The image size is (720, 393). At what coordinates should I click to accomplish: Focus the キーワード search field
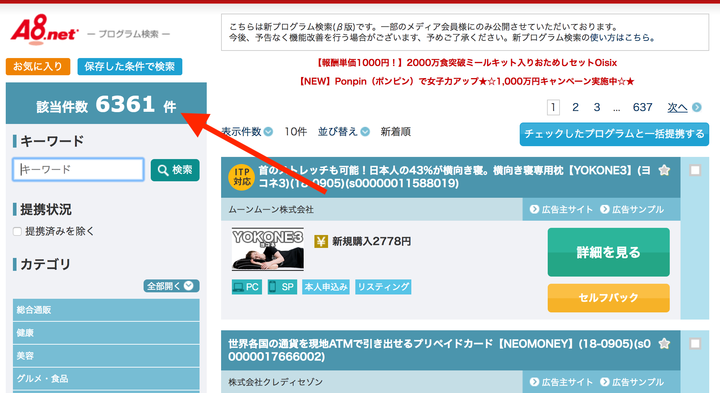[x=78, y=169]
